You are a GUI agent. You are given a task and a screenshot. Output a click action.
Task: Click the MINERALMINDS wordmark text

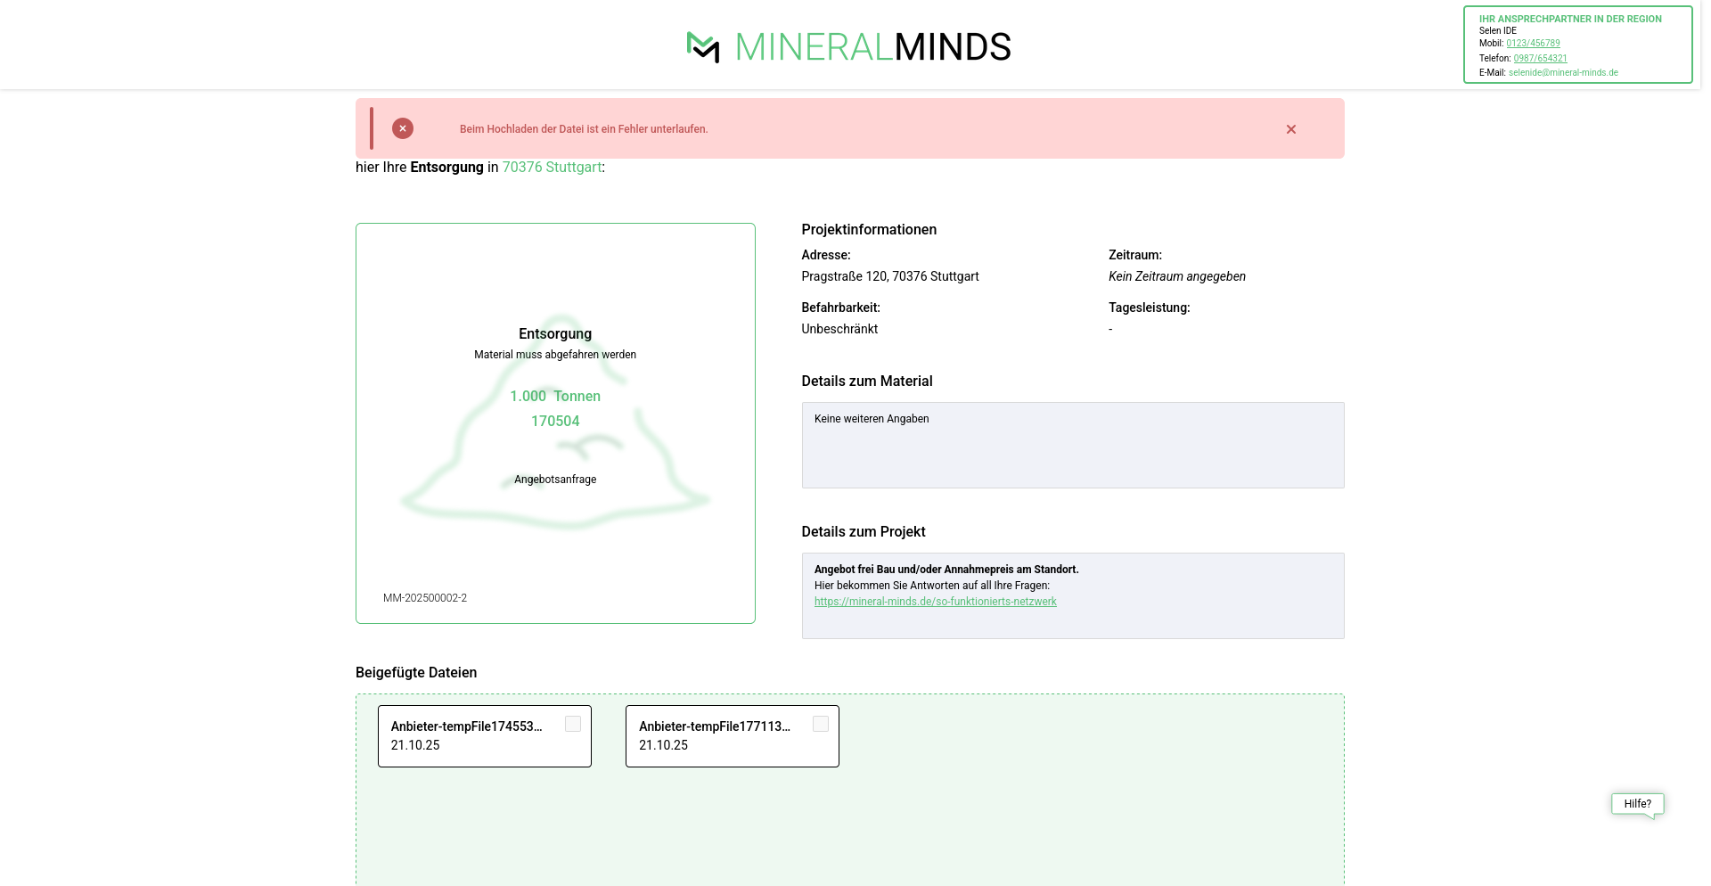(x=872, y=47)
